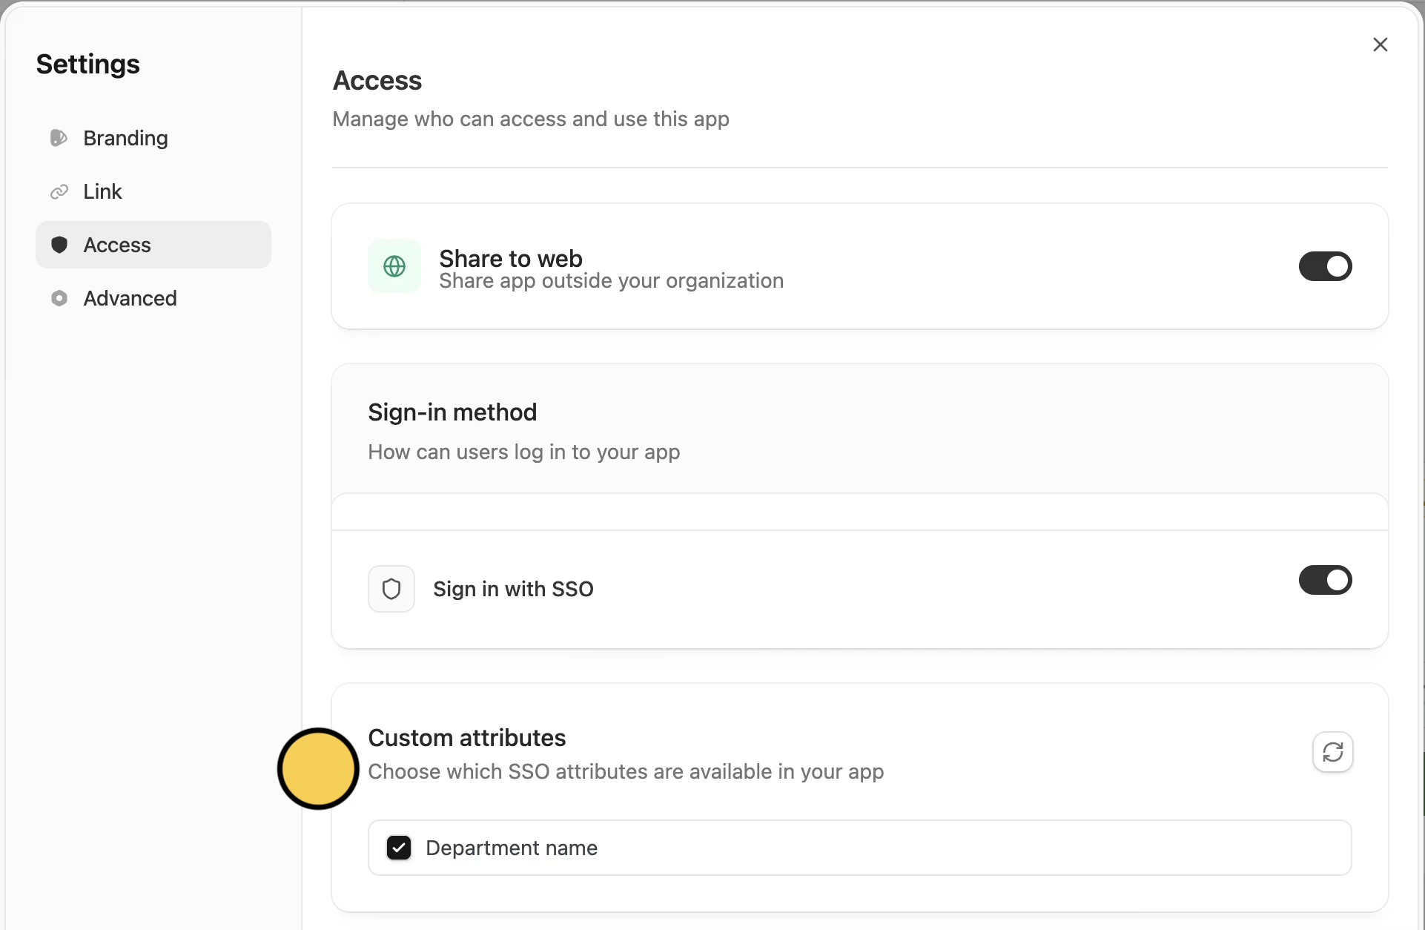1425x930 pixels.
Task: Turn off Sign in with SSO
Action: (1325, 580)
